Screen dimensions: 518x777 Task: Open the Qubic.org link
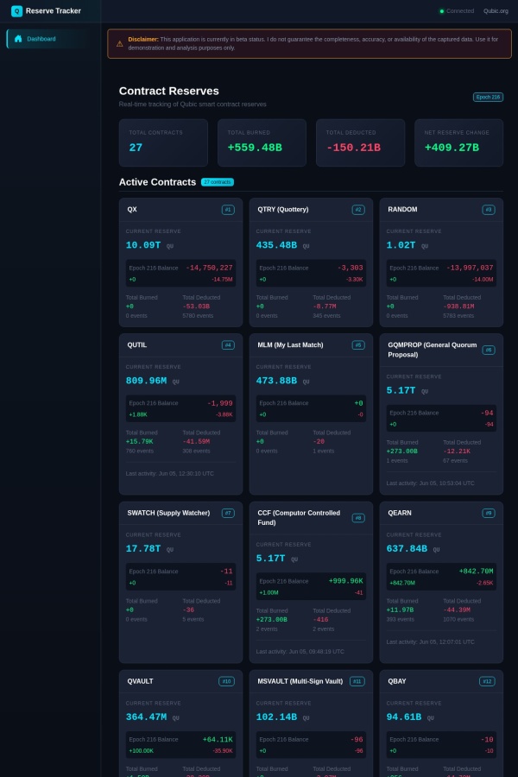click(496, 11)
